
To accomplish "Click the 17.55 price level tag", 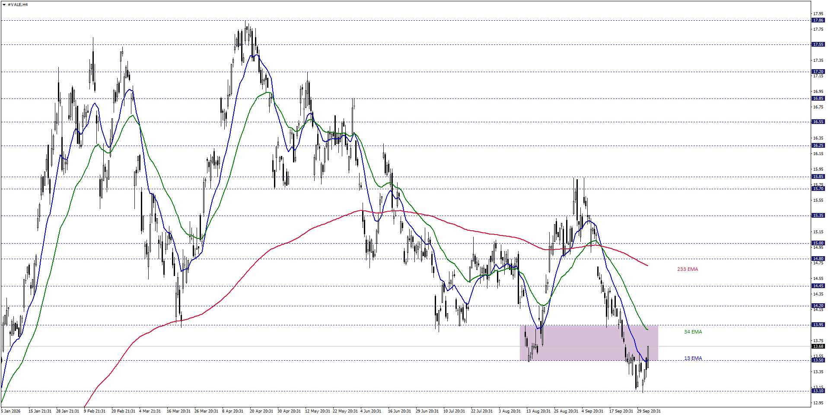I will tap(818, 44).
